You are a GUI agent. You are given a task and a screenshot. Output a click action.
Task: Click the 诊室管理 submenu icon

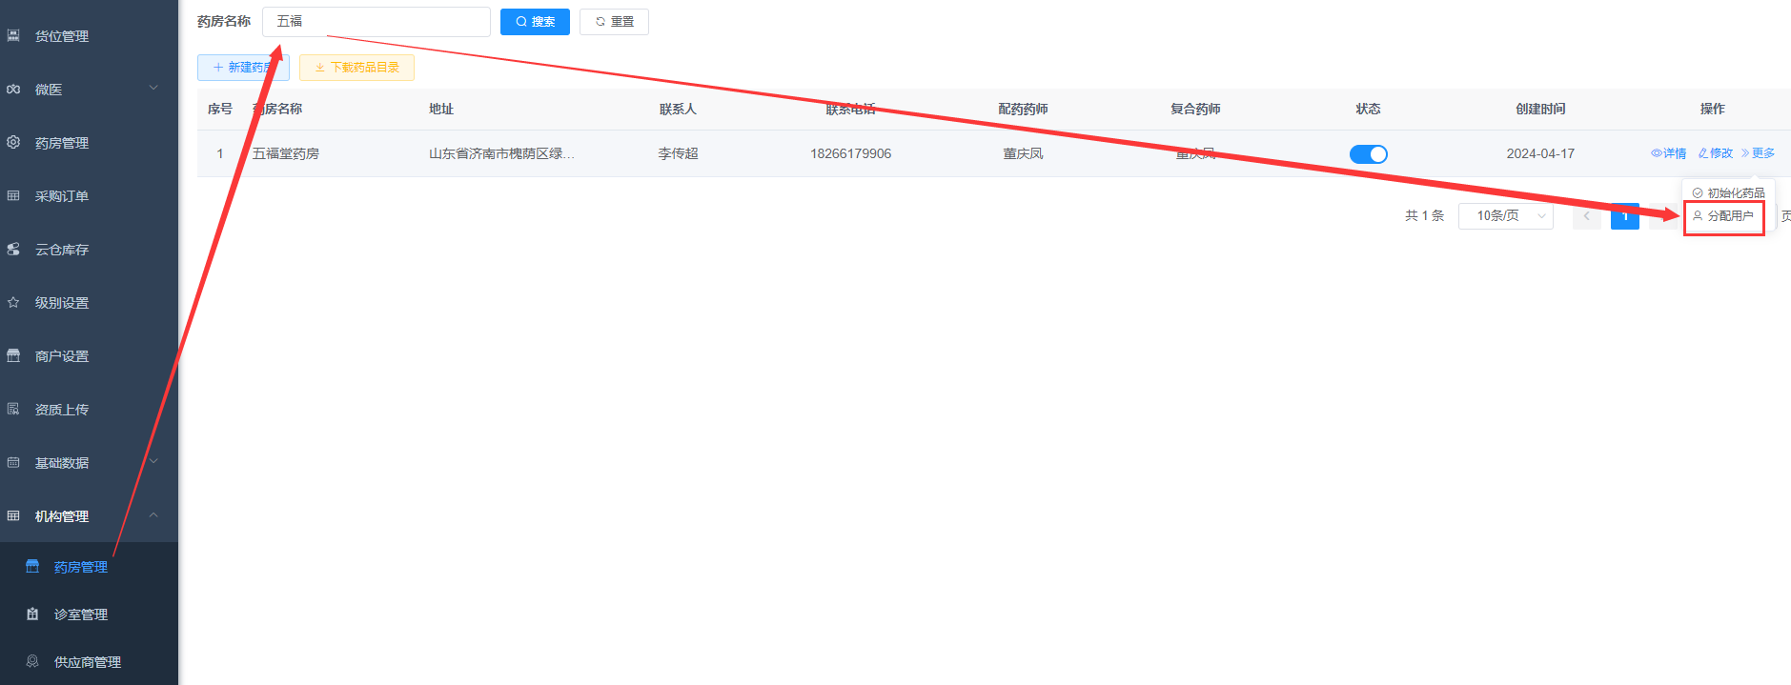pos(32,614)
